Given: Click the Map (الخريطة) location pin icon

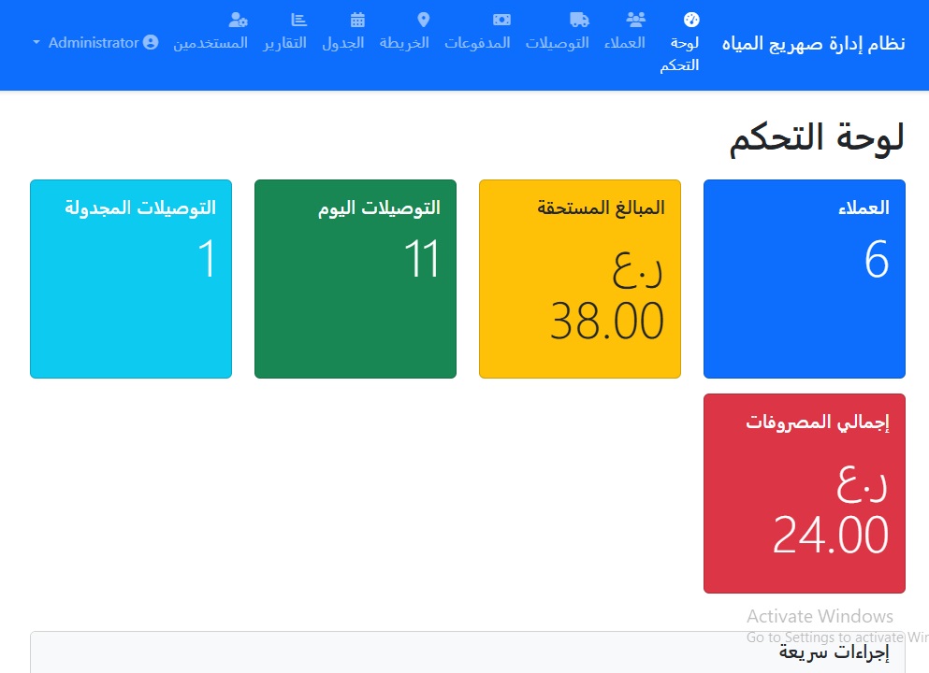Looking at the screenshot, I should 423,19.
